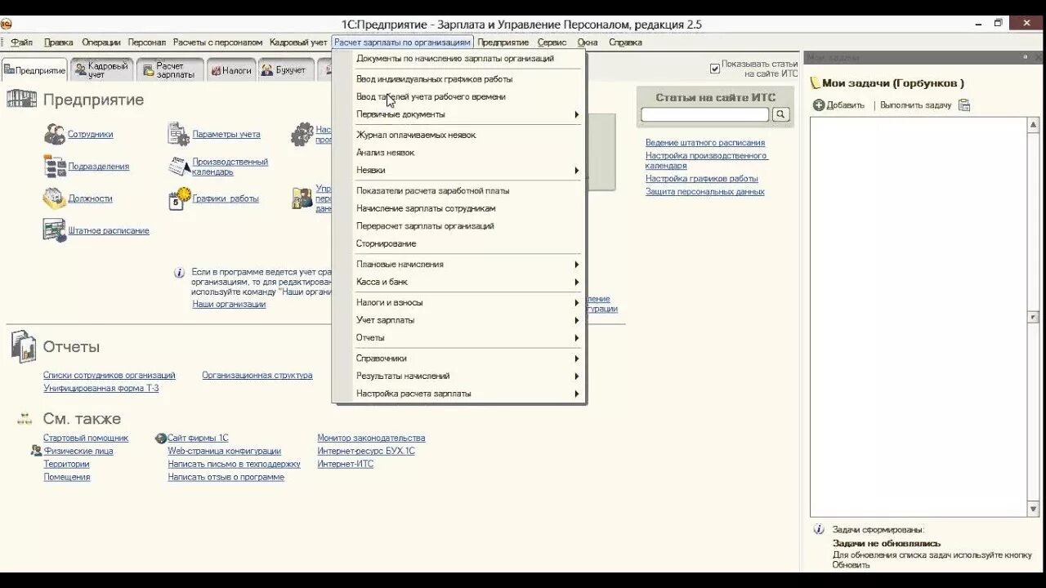Expand the Учет зарплаты submenu
Image resolution: width=1046 pixels, height=588 pixels.
pyautogui.click(x=470, y=320)
